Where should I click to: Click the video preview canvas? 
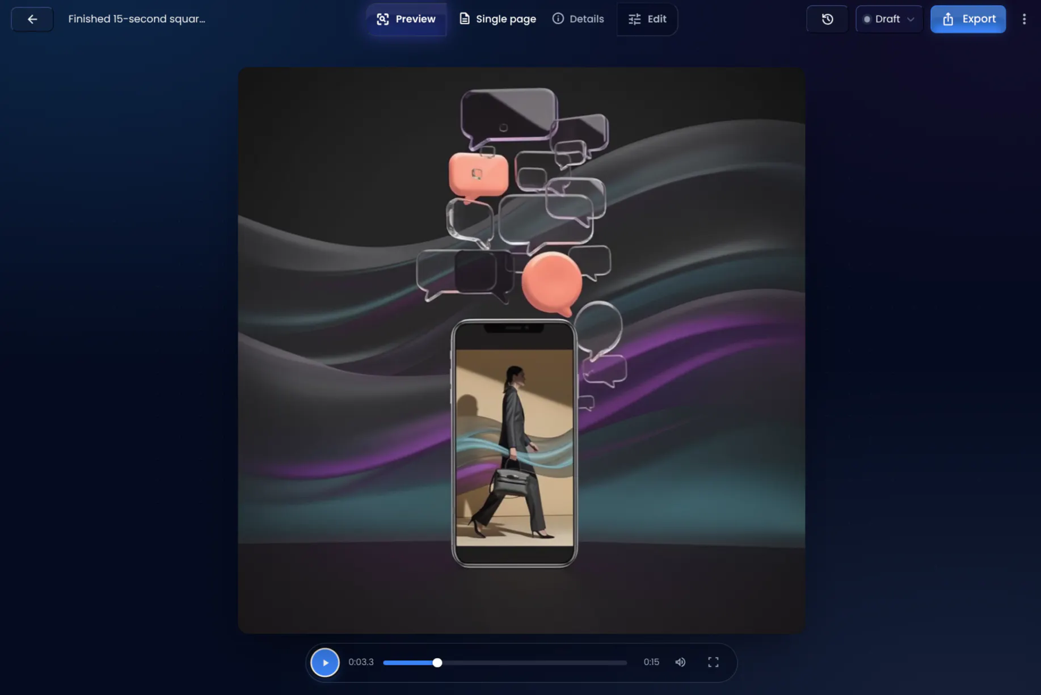click(521, 350)
